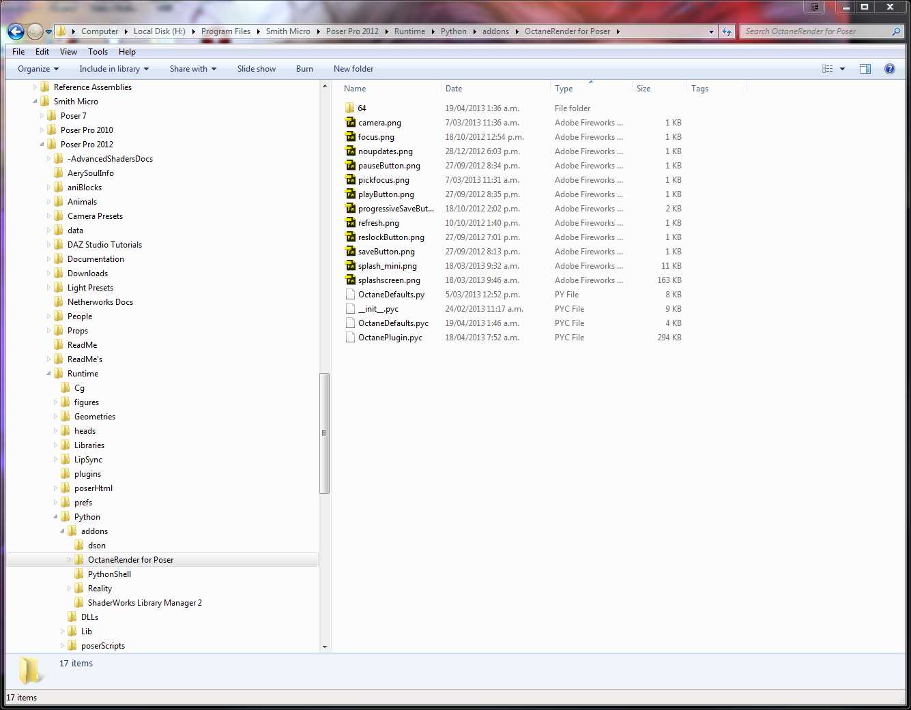911x710 pixels.
Task: Click the playButton.png file icon
Action: (x=351, y=194)
